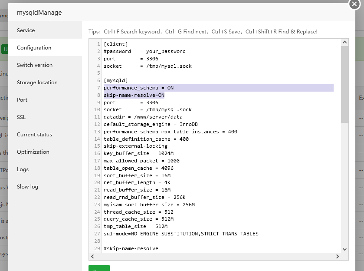View the Current status tab
The image size is (364, 271).
34,135
